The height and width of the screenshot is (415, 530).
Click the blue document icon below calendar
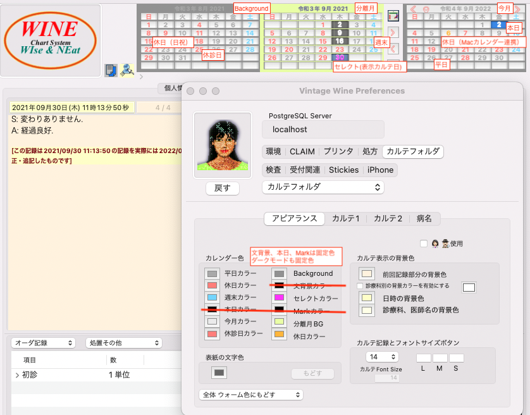click(111, 70)
